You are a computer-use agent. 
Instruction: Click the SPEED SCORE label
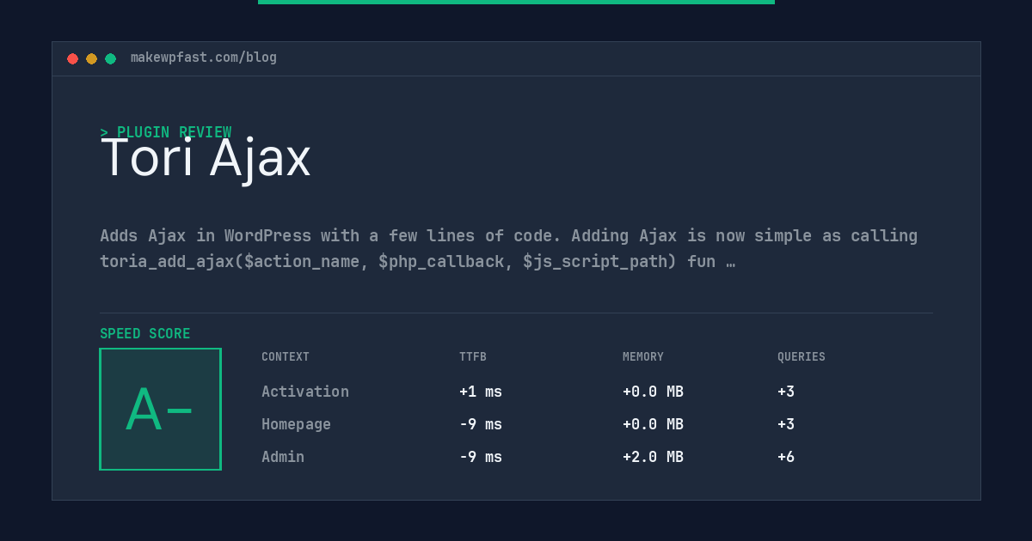(145, 334)
